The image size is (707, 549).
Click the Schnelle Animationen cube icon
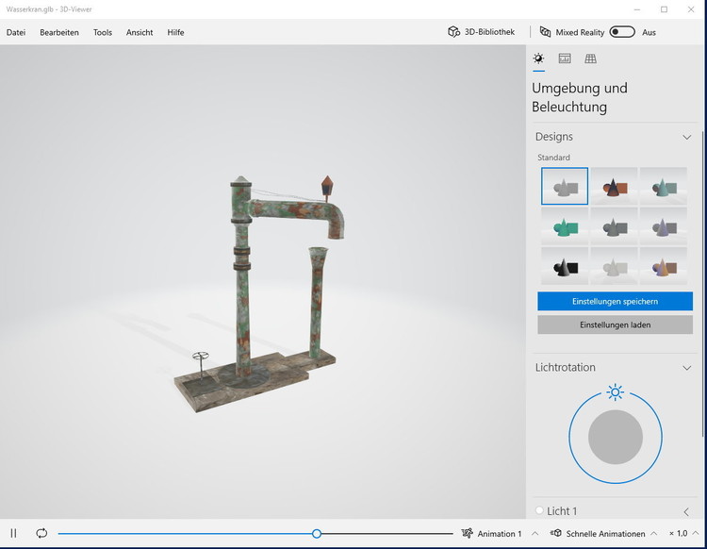[556, 534]
